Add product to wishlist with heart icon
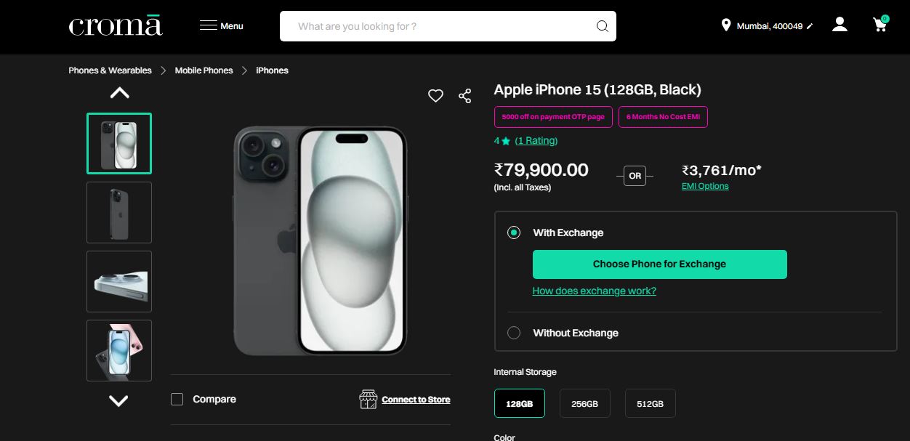The width and height of the screenshot is (910, 441). click(x=435, y=96)
